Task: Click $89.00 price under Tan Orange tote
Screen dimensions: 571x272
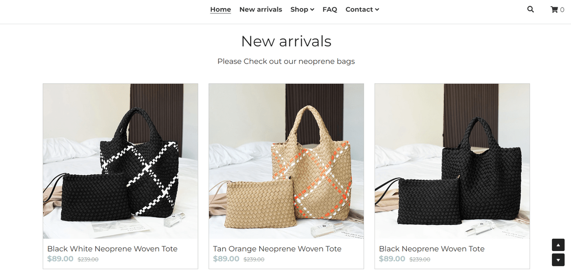Action: tap(226, 259)
